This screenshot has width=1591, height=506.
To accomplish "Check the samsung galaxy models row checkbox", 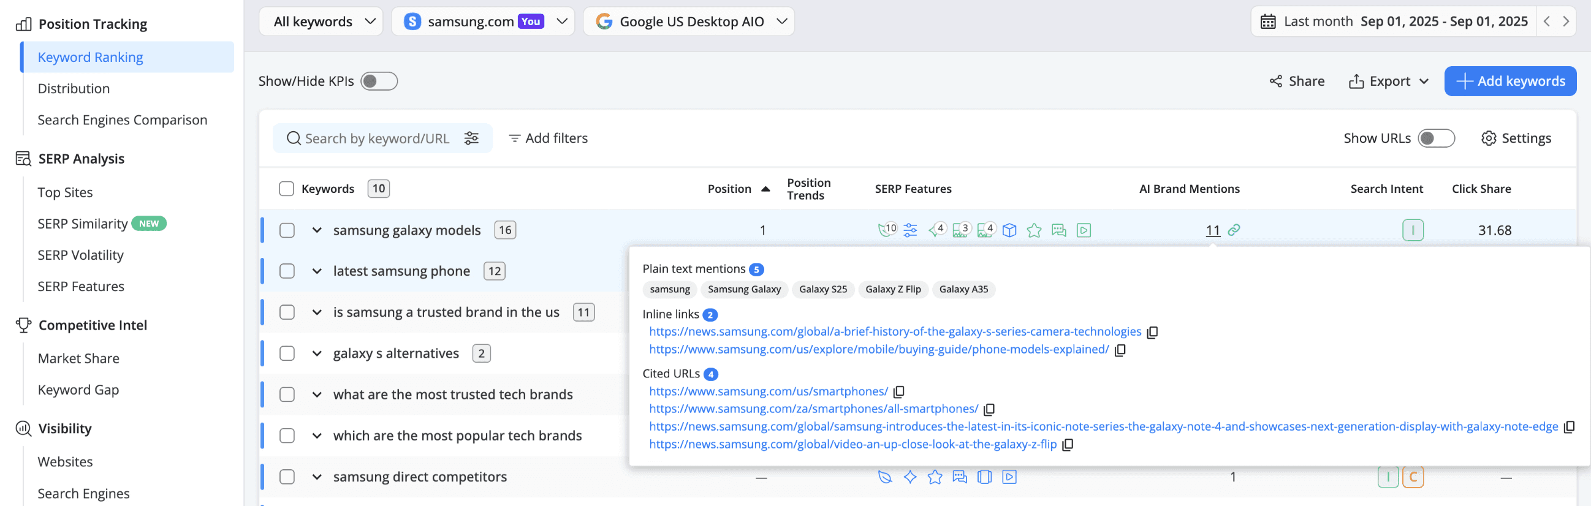I will coord(287,230).
